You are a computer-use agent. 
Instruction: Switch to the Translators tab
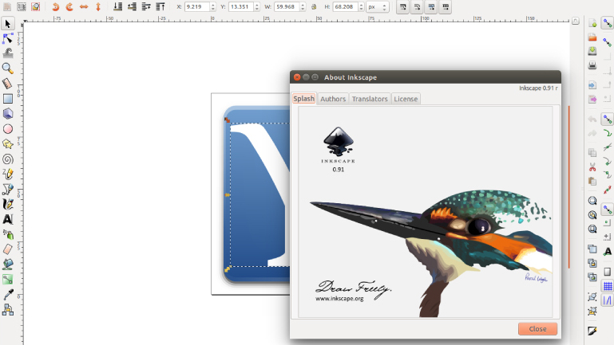point(369,99)
